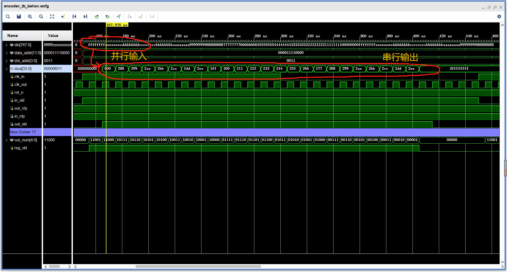Click the encoder_tb_behav.wcfg tab title
This screenshot has width=507, height=272.
click(26, 6)
